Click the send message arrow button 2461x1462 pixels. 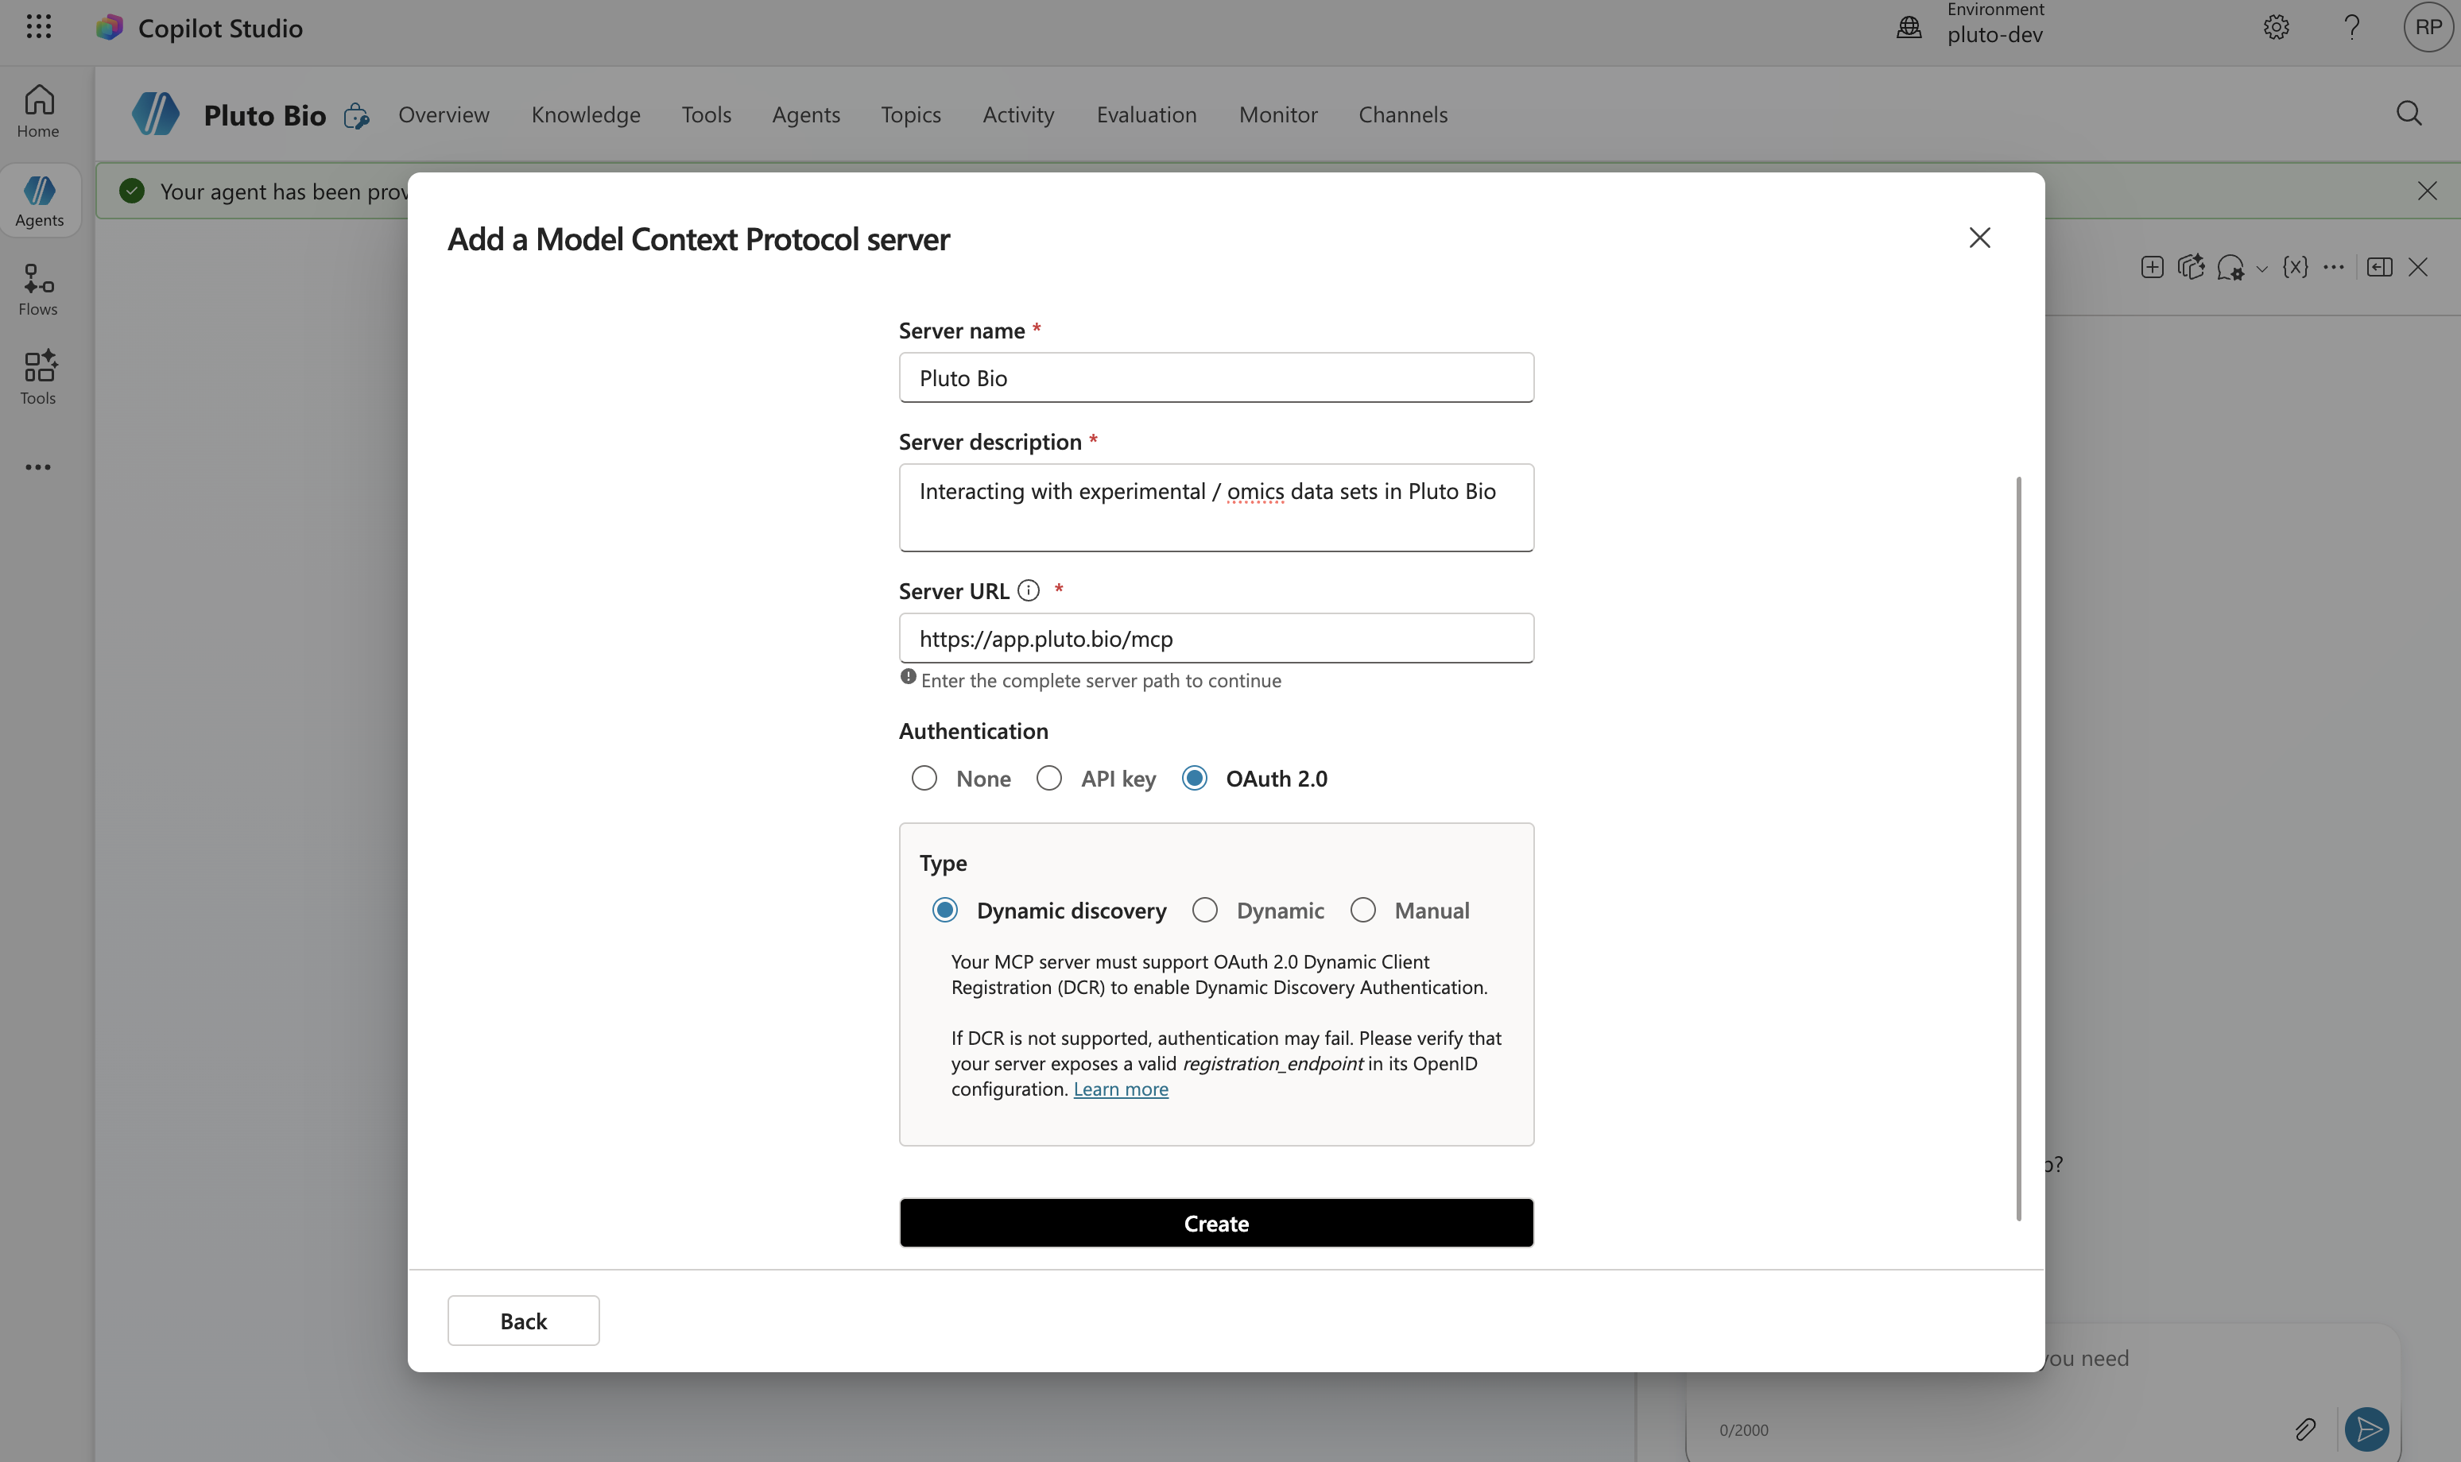click(x=2367, y=1429)
